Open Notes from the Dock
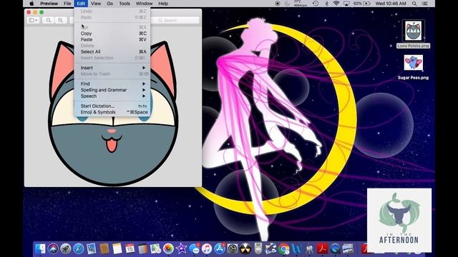458x257 pixels. pyautogui.click(x=117, y=248)
